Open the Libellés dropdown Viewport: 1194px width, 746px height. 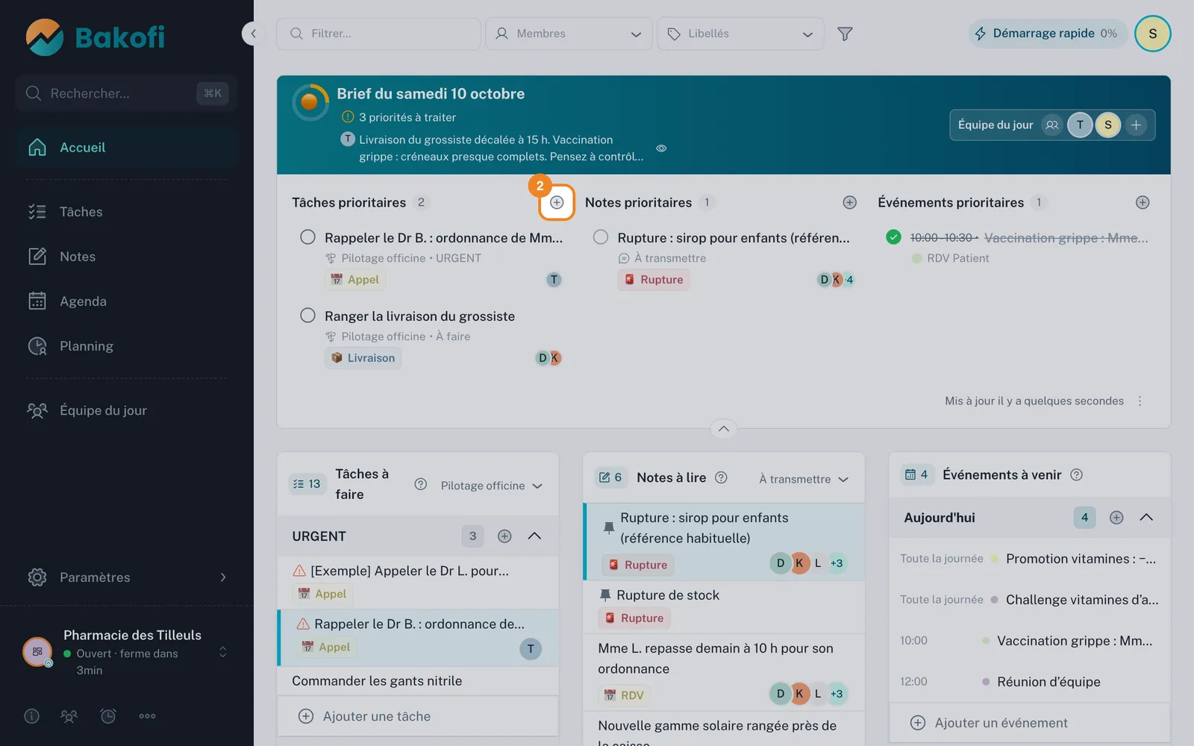coord(740,34)
